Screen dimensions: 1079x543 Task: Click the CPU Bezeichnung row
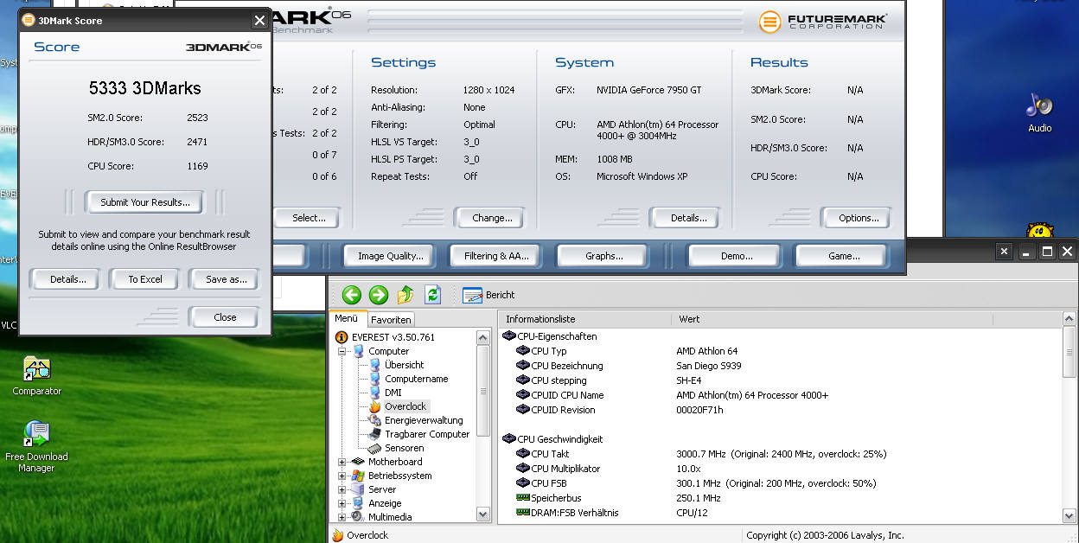tap(780, 366)
